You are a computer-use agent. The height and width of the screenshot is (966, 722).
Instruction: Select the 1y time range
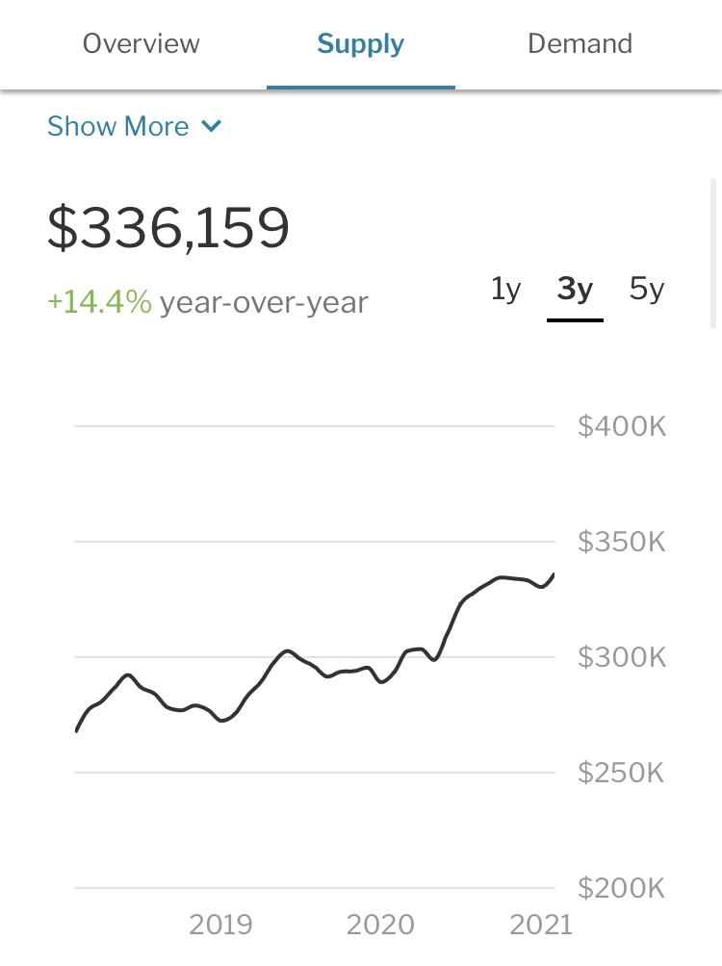[x=505, y=289]
